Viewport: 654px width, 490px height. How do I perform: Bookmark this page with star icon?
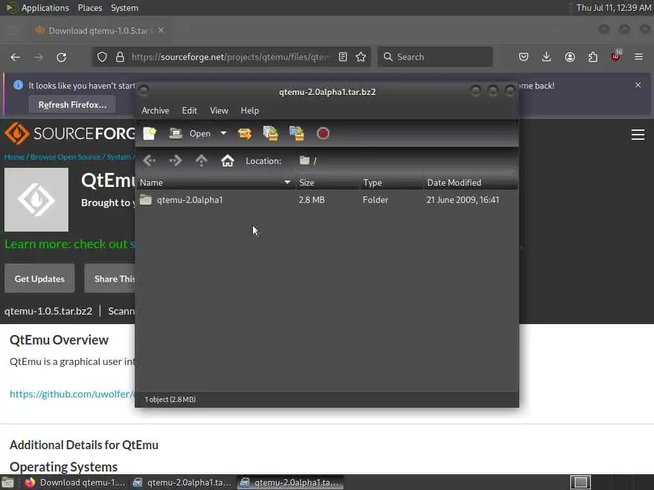point(361,57)
